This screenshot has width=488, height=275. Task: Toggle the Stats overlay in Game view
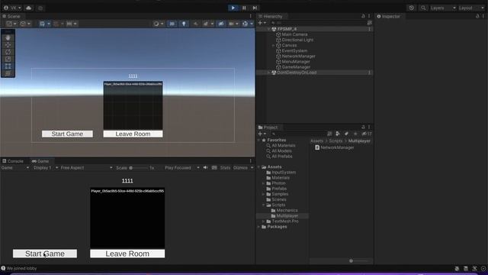(x=225, y=168)
